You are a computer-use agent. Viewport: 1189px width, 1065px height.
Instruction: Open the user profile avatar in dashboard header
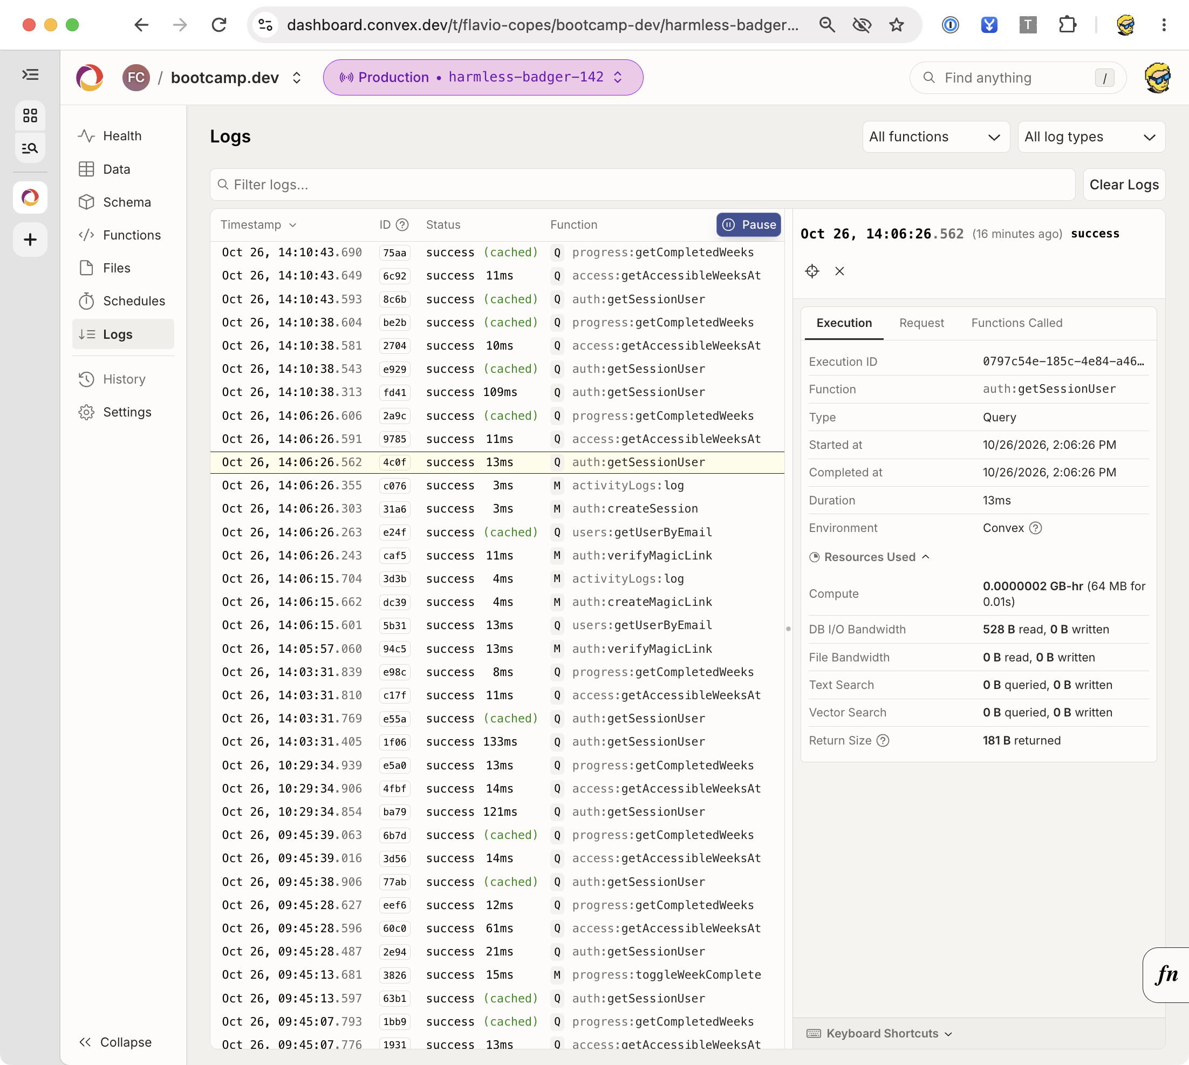point(1157,78)
